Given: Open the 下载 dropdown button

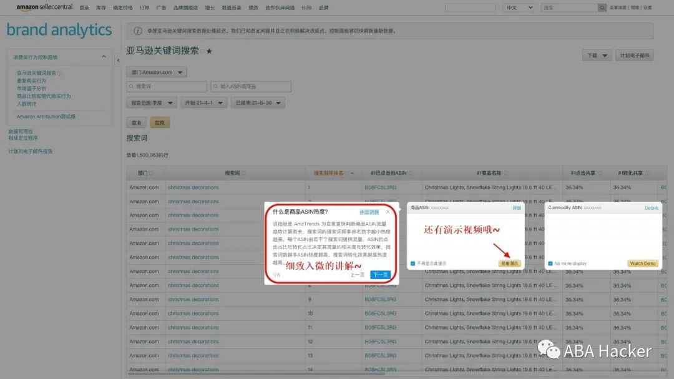Looking at the screenshot, I should click(x=597, y=56).
